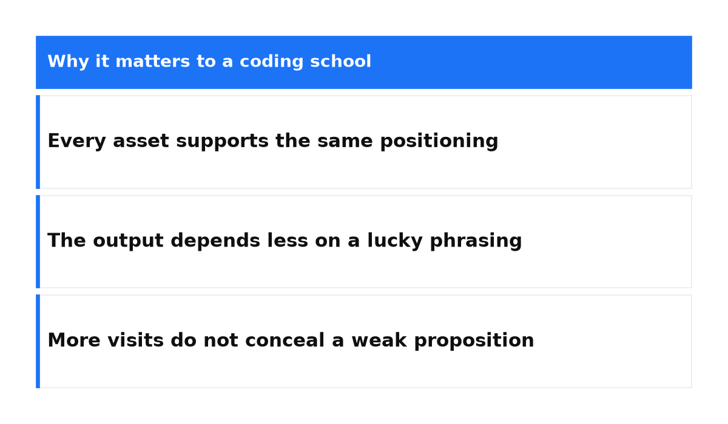The image size is (728, 424).
Task: Click the words "More visits" in the third card
Action: point(106,340)
